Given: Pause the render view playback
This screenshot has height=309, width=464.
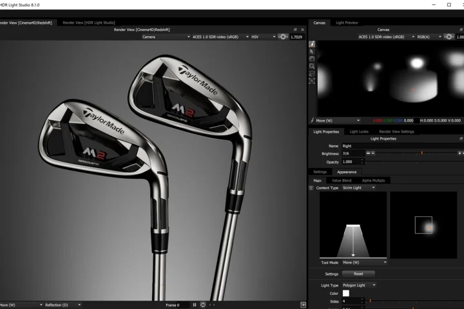Looking at the screenshot, I should [195, 305].
